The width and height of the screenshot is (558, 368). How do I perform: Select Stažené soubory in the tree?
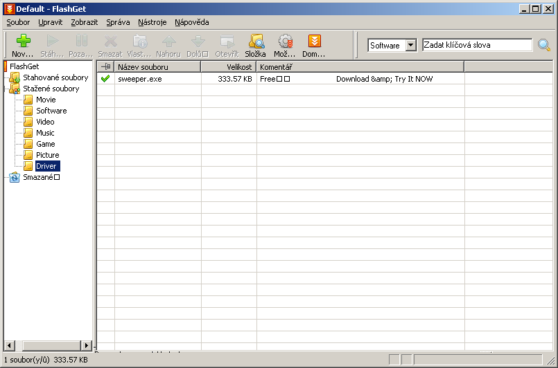(51, 89)
